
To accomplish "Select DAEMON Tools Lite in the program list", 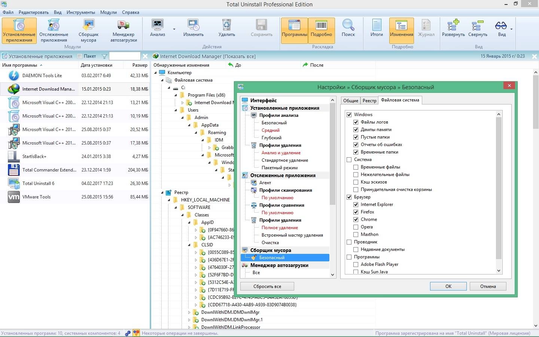I will point(75,76).
